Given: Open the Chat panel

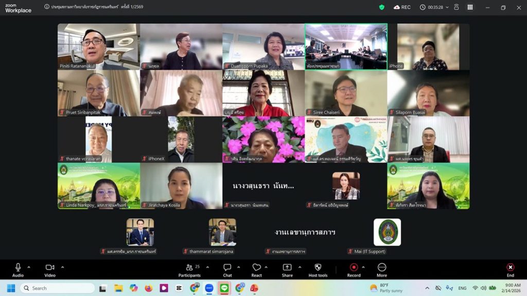Looking at the screenshot, I should (227, 269).
